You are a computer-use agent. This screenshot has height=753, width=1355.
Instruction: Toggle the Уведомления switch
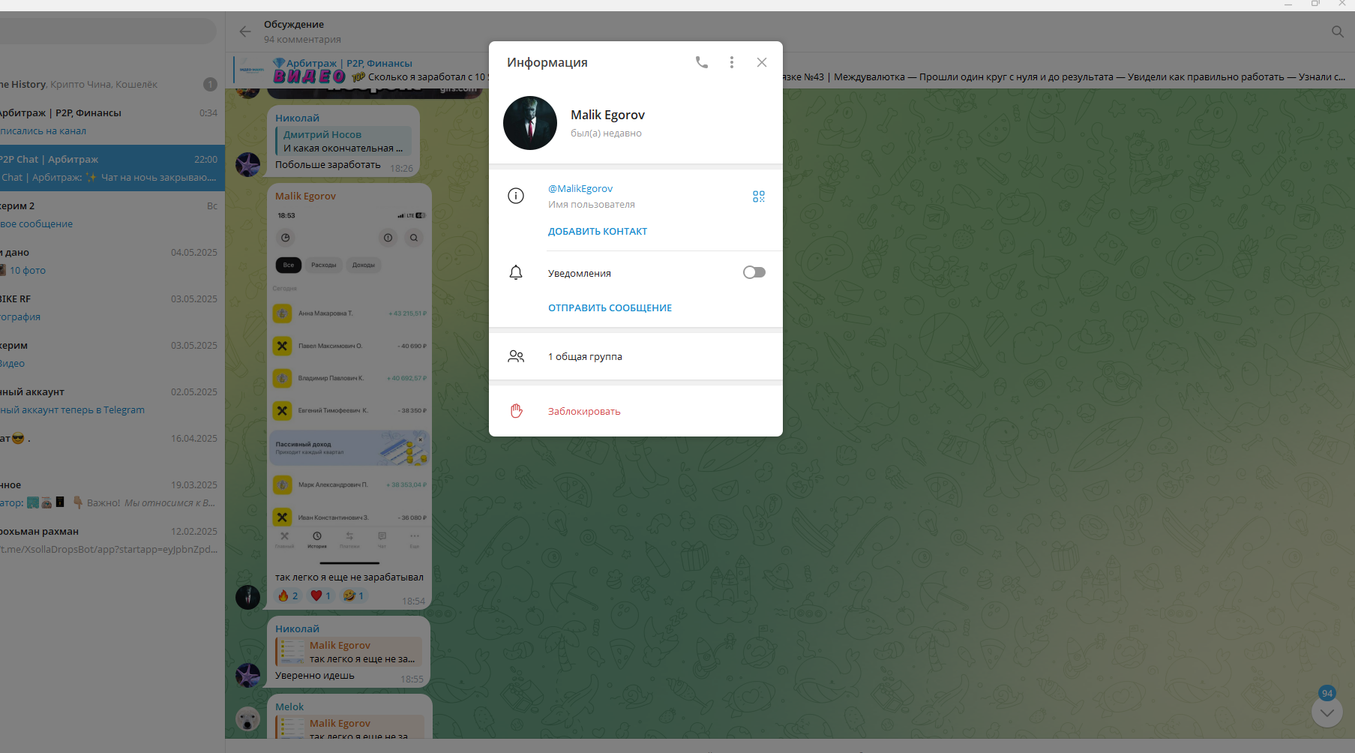point(754,272)
